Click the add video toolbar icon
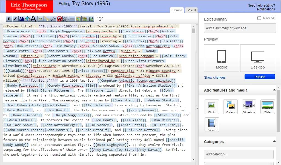This screenshot has height=165, width=281. [91, 19]
